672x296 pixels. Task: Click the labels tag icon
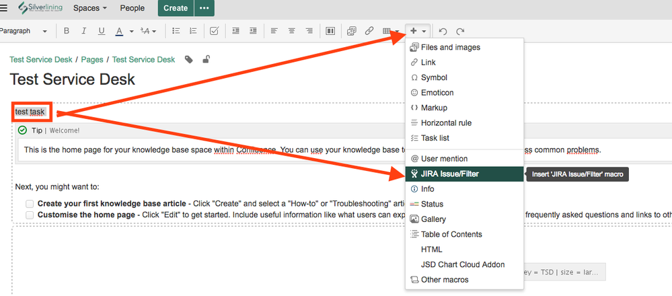[x=188, y=60]
